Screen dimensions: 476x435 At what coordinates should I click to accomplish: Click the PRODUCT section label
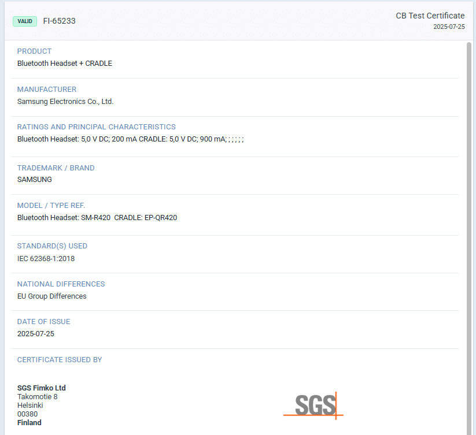point(34,51)
